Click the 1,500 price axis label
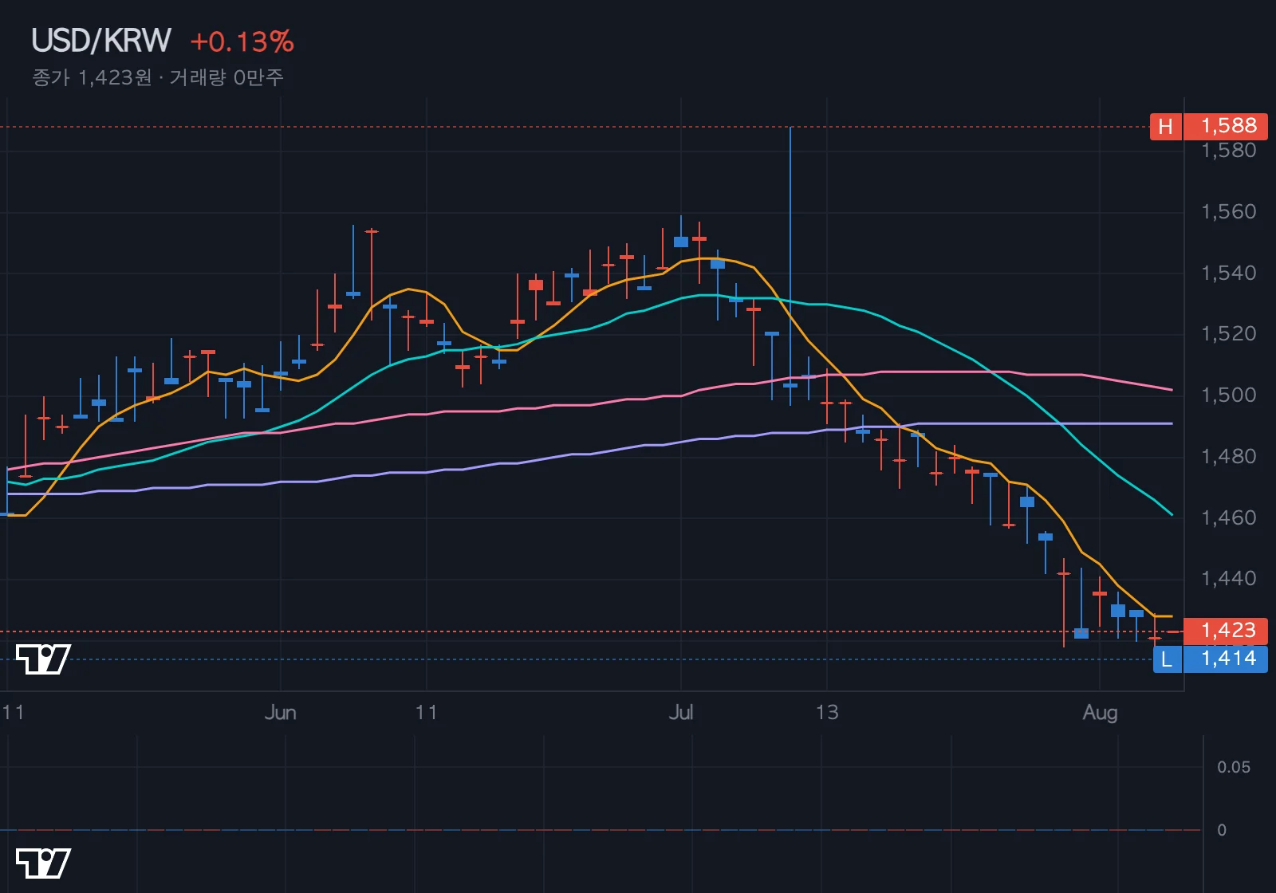 click(x=1229, y=395)
